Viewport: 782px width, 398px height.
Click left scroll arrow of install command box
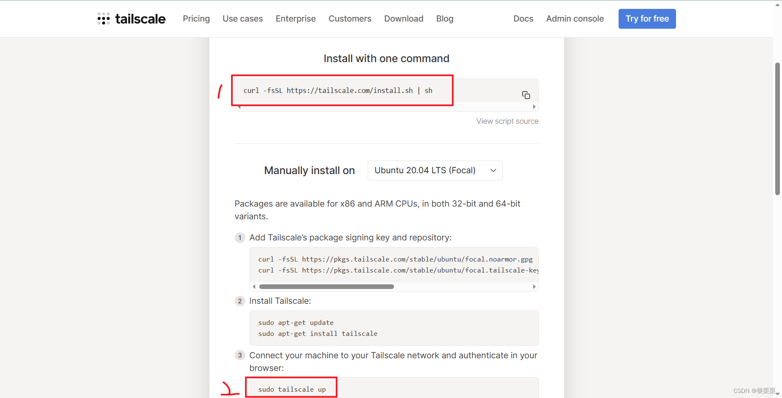click(x=239, y=107)
